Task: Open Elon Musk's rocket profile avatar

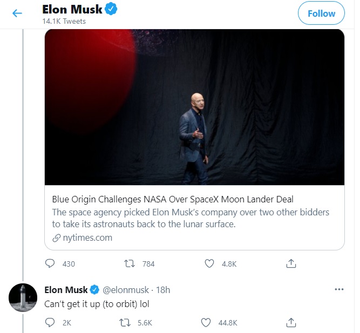Action: [x=23, y=297]
